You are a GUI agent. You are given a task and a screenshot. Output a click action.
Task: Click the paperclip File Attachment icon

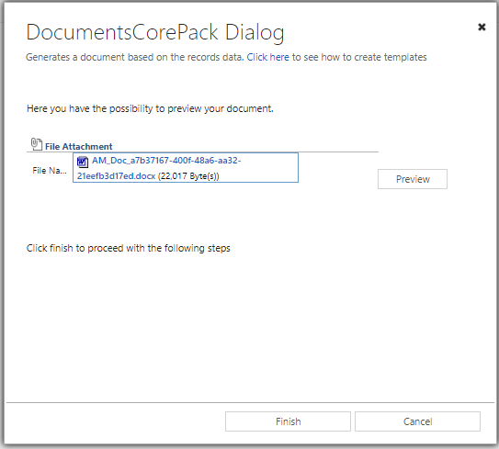click(x=37, y=144)
